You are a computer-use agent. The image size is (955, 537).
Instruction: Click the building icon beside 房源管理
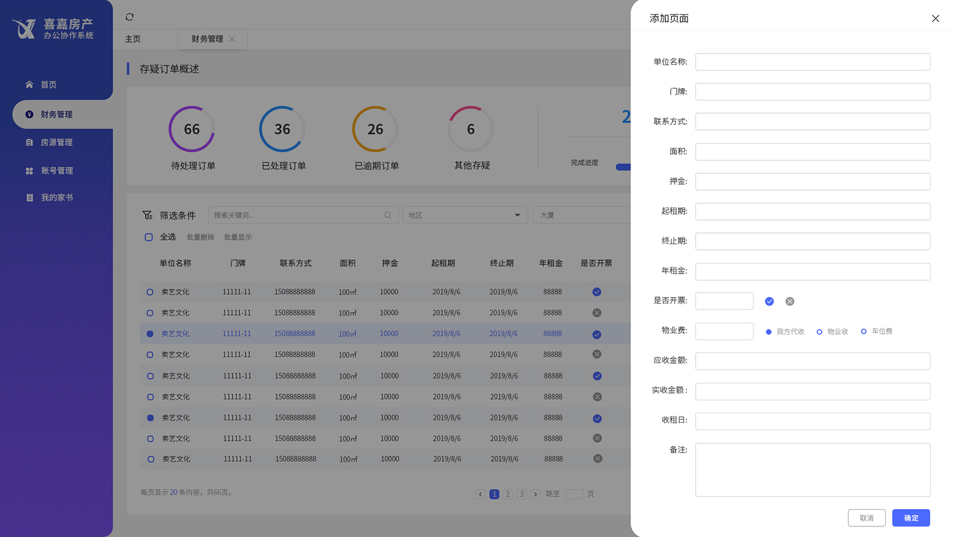click(x=29, y=142)
